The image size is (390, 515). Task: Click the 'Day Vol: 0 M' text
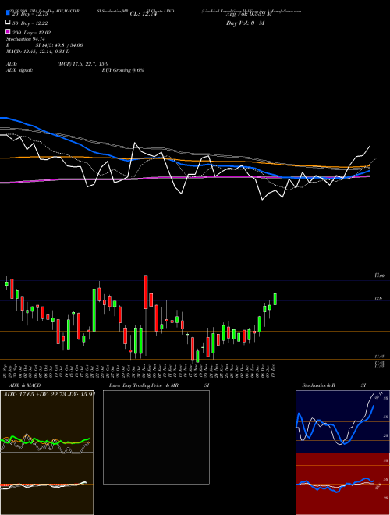click(245, 23)
